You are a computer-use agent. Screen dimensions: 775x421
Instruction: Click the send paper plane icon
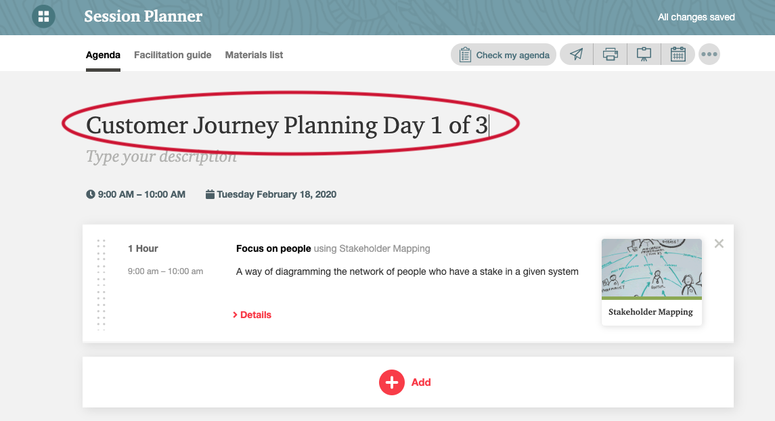click(576, 54)
